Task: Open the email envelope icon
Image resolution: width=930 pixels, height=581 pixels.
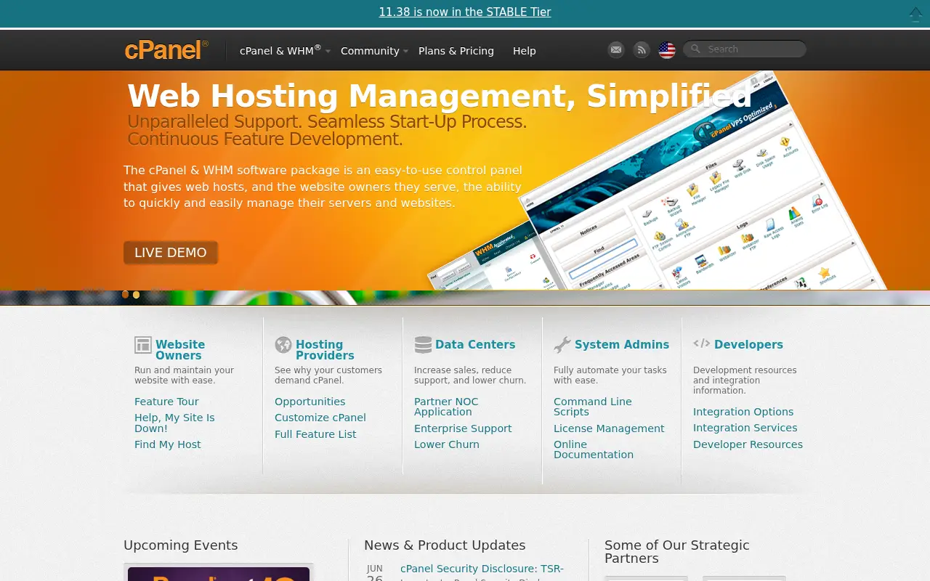Action: pyautogui.click(x=616, y=49)
